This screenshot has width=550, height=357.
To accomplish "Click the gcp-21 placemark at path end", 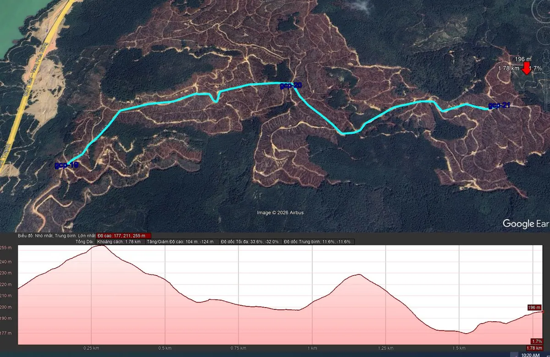I will pos(499,106).
